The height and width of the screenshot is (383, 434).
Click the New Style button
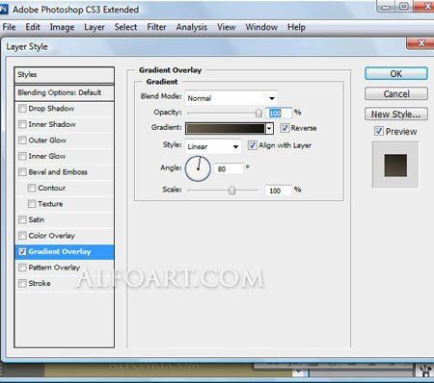tap(396, 115)
